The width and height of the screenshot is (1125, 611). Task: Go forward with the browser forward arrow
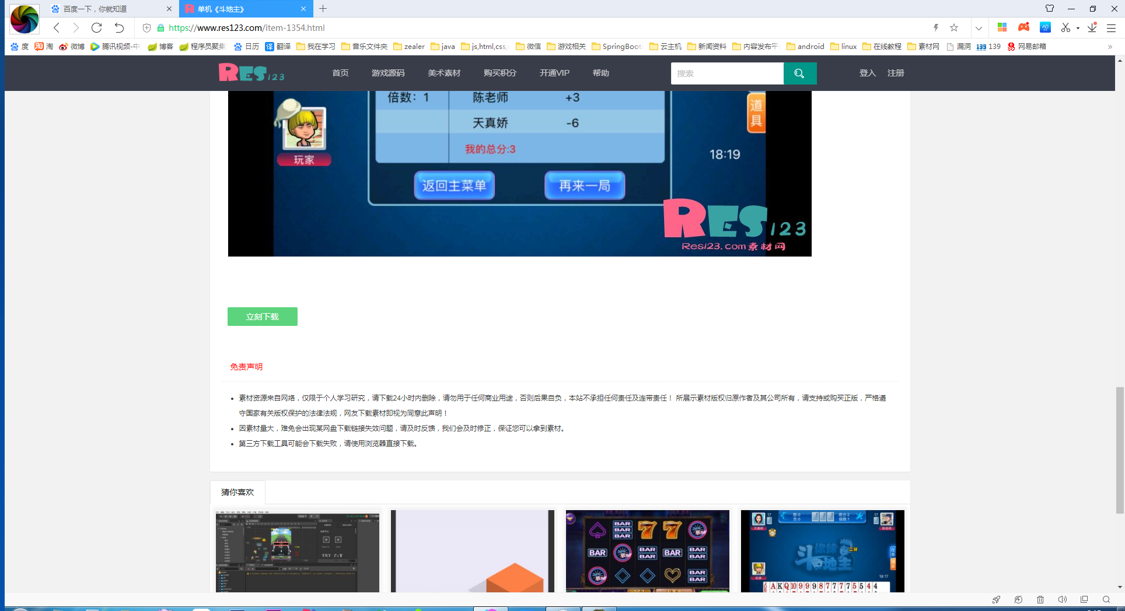point(75,27)
